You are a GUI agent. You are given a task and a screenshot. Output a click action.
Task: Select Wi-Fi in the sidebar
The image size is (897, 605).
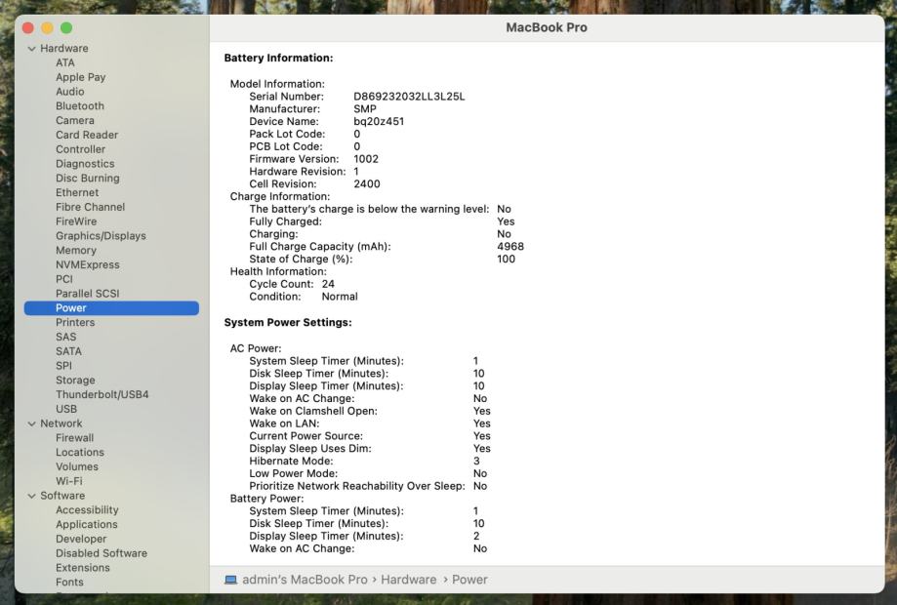[69, 481]
